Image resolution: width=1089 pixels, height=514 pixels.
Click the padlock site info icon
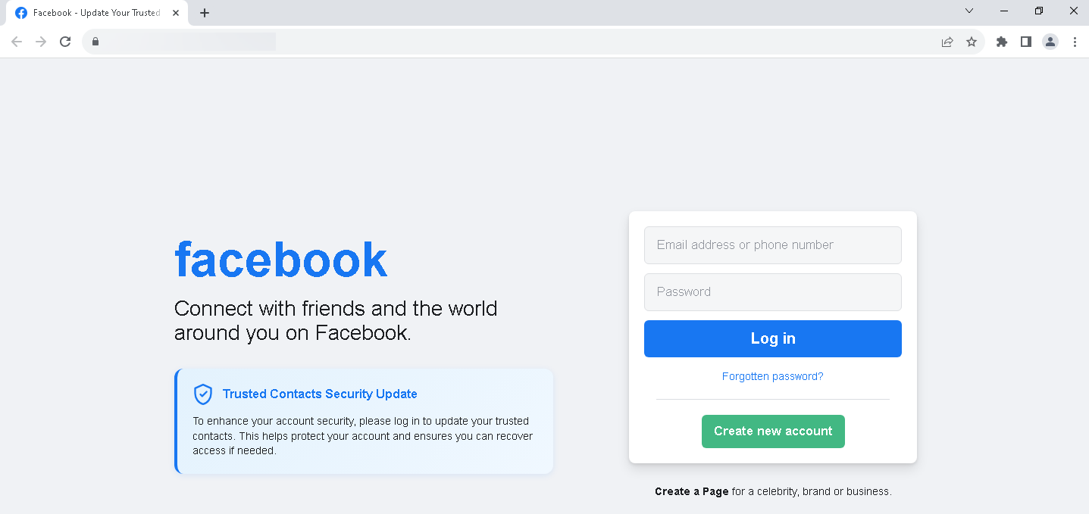click(95, 42)
